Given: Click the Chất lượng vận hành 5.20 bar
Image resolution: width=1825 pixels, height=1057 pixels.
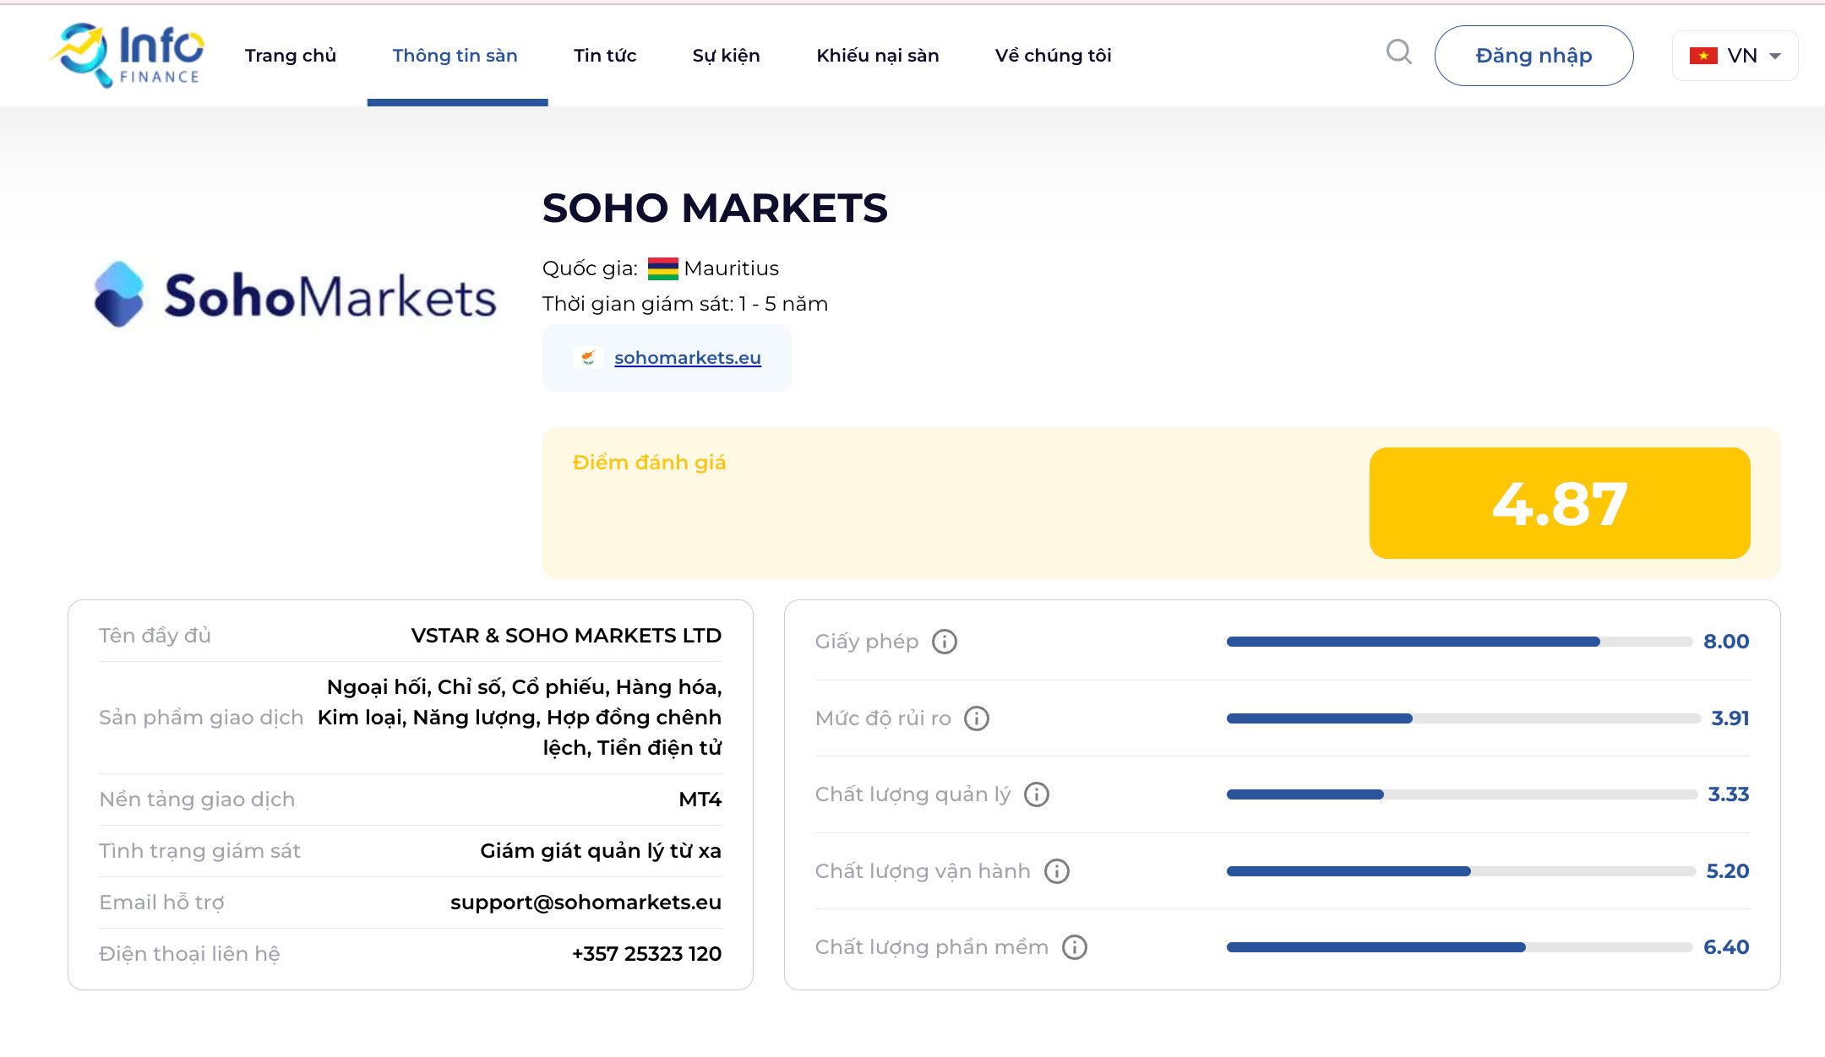Looking at the screenshot, I should [x=1461, y=871].
